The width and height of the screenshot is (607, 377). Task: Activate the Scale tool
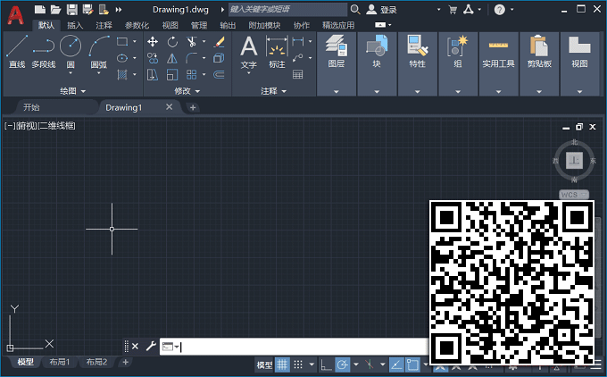pyautogui.click(x=172, y=74)
